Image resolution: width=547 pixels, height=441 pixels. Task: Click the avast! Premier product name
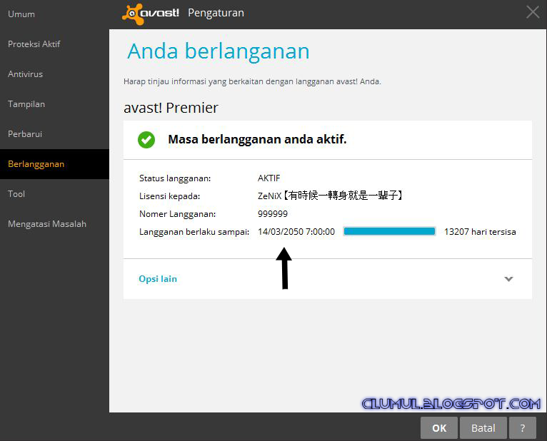(171, 108)
